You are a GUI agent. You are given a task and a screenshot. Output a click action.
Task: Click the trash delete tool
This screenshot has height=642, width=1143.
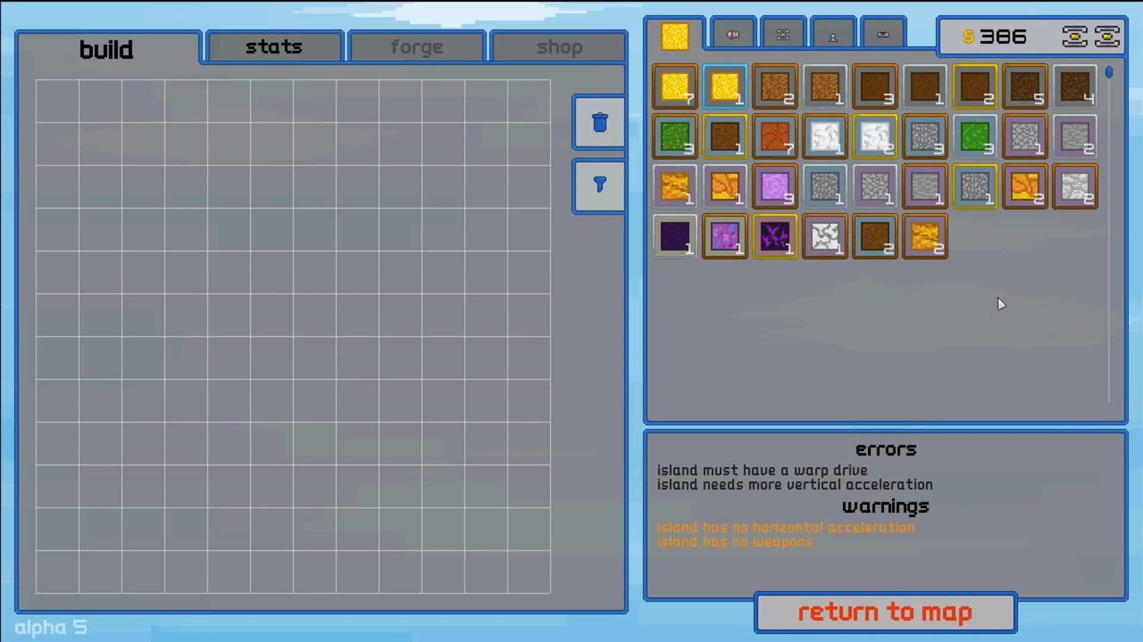(599, 121)
